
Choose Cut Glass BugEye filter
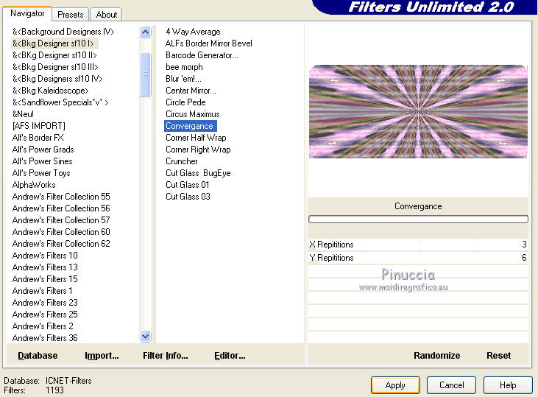pyautogui.click(x=198, y=173)
